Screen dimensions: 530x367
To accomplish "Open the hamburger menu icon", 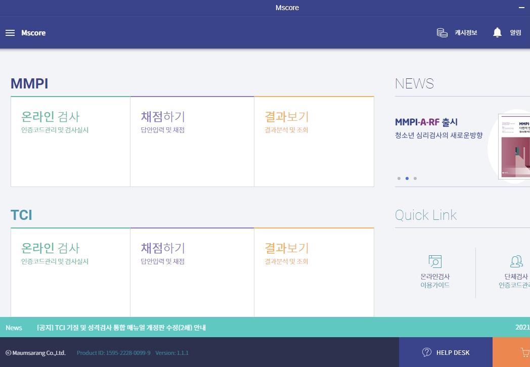I will [10, 33].
